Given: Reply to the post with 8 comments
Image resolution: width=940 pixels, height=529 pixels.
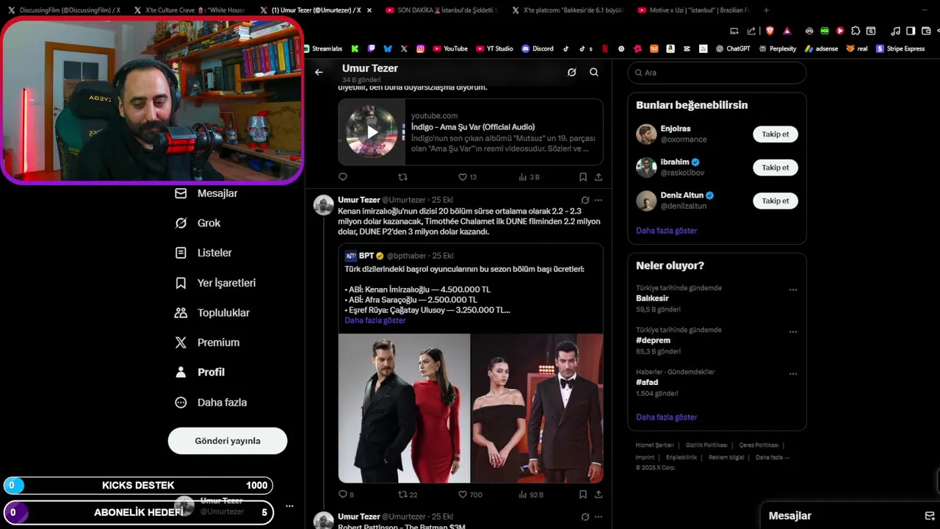Looking at the screenshot, I should click(x=346, y=494).
